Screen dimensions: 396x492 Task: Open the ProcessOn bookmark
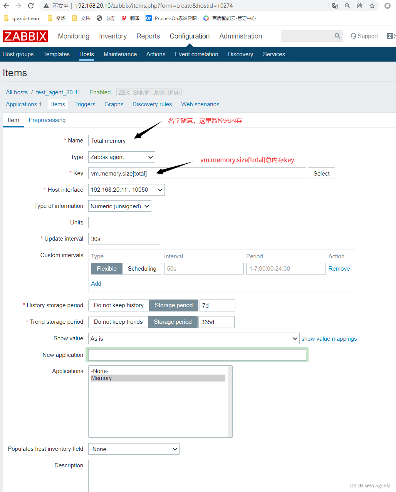[171, 18]
